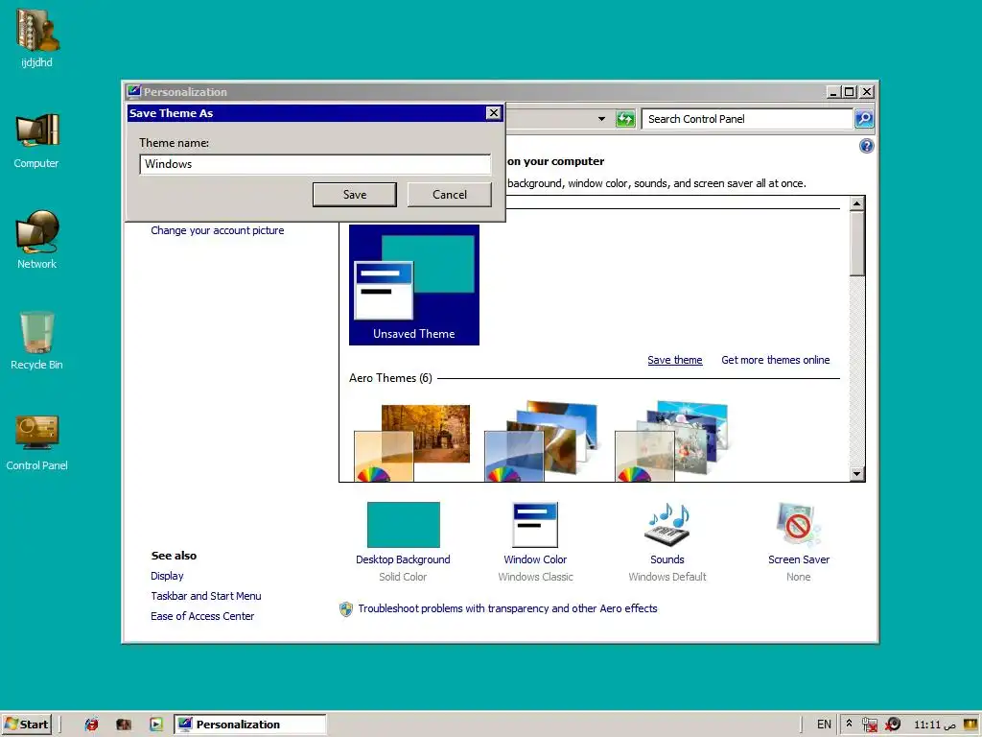This screenshot has width=982, height=737.
Task: Select the autumn forest Aero theme
Action: (412, 443)
